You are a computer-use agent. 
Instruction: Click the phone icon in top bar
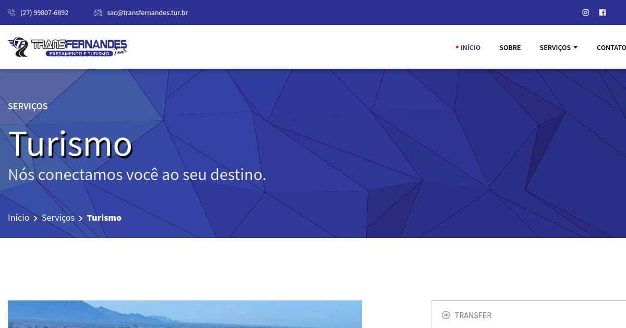click(x=11, y=12)
